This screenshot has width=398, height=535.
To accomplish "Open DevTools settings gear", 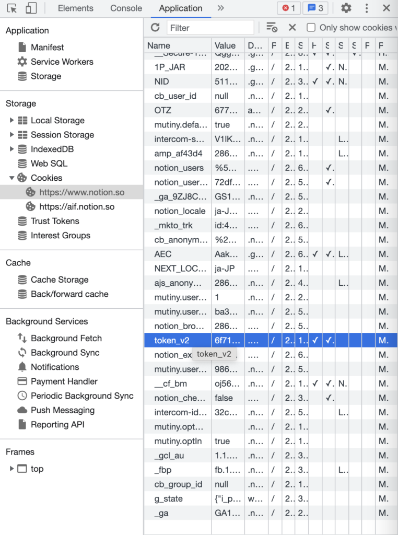I will click(x=346, y=8).
